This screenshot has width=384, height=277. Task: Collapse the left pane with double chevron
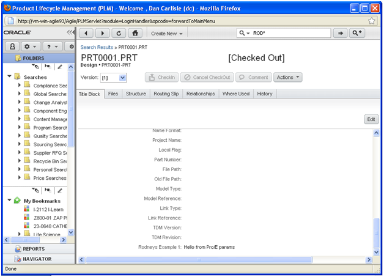coord(68,32)
